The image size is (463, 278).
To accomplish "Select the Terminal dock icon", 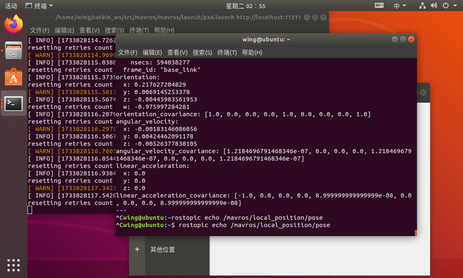I will (x=14, y=104).
